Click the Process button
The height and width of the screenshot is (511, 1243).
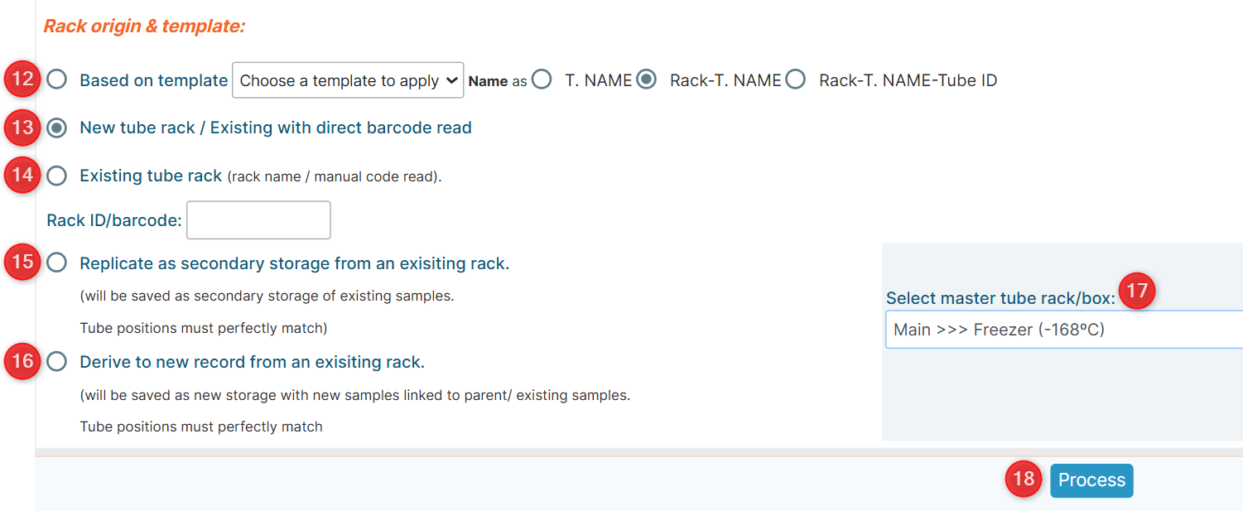1091,480
